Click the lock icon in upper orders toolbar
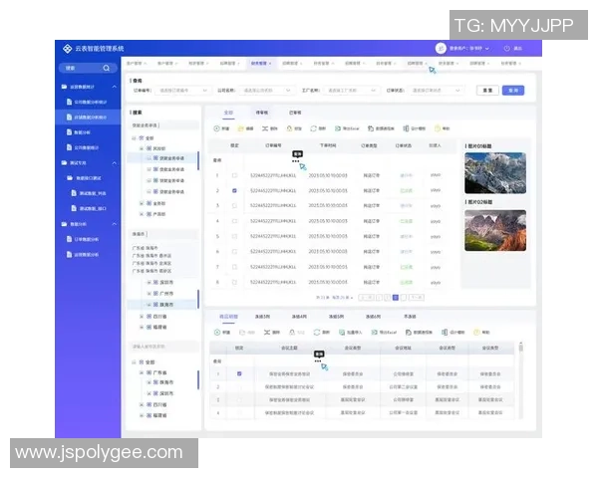The width and height of the screenshot is (598, 478). (289, 128)
